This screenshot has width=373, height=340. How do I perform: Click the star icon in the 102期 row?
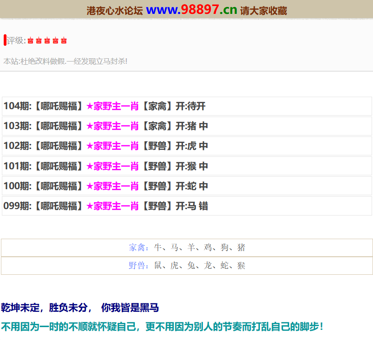point(89,146)
